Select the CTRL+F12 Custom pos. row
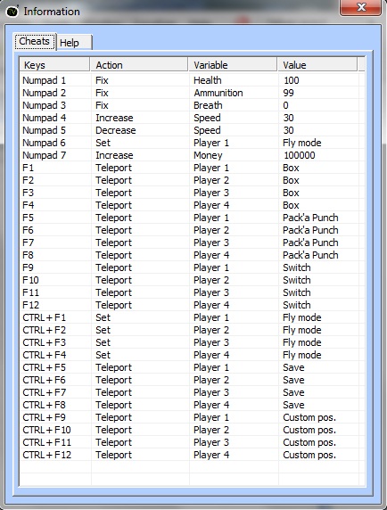Image resolution: width=387 pixels, height=510 pixels. click(x=193, y=455)
